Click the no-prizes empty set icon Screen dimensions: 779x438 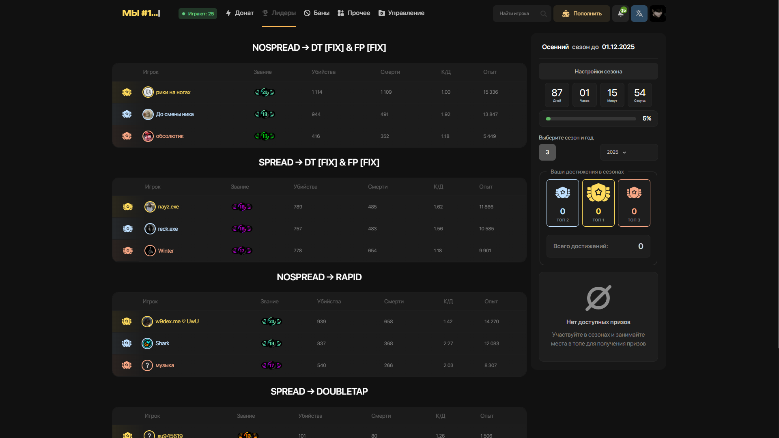click(598, 298)
